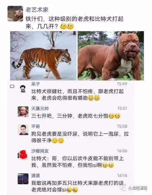152x195 pixels.
Task: Open the 呆子 username link
Action: tap(36, 84)
